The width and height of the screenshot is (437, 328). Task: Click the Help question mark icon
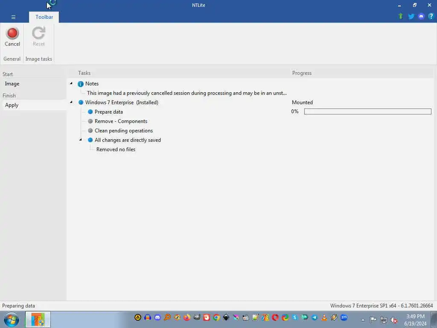point(431,16)
